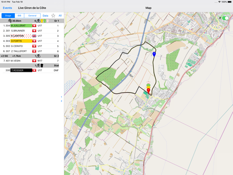This screenshot has height=175, width=233.
Task: Show All riders
Action: [x=60, y=16]
